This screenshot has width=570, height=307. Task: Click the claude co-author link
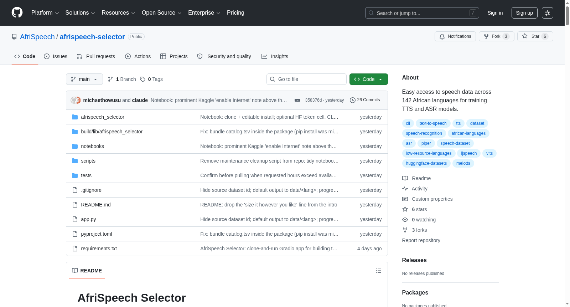click(140, 100)
